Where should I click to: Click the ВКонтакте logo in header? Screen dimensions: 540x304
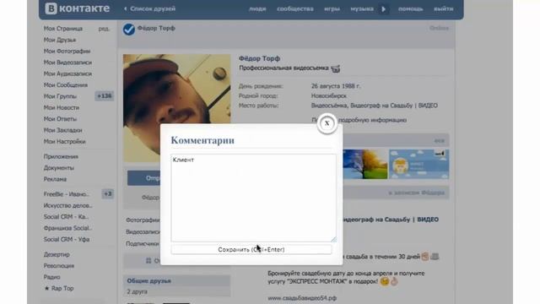77,8
